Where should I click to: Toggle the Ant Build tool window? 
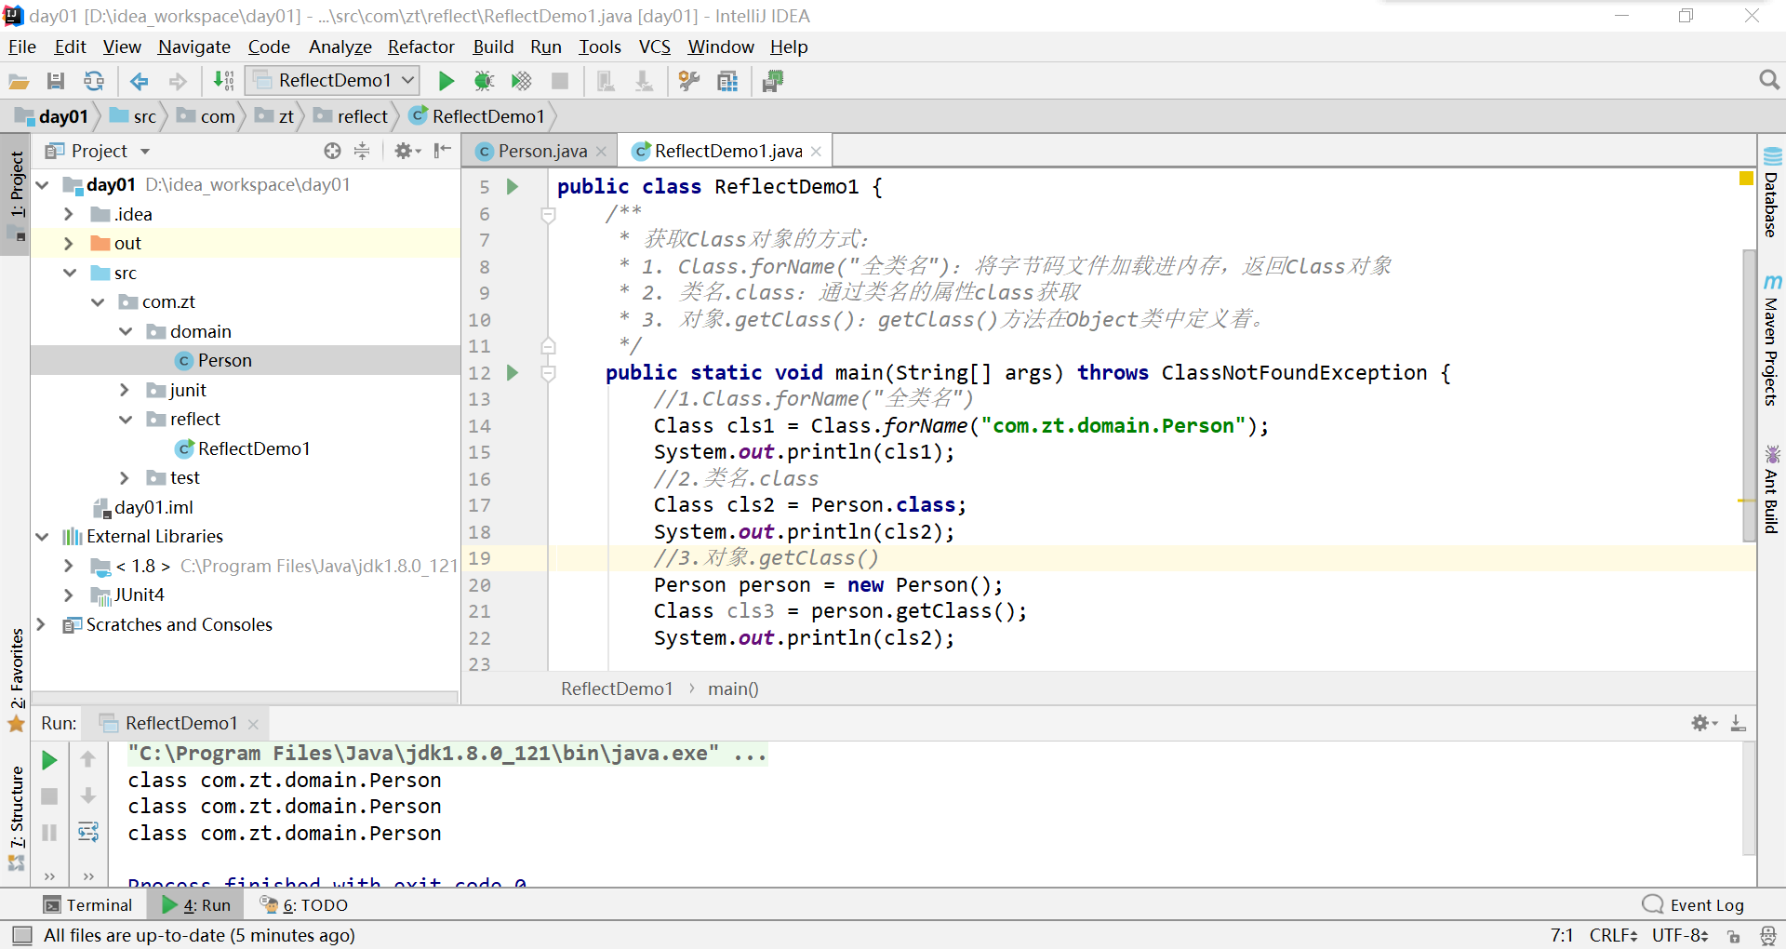point(1772,489)
